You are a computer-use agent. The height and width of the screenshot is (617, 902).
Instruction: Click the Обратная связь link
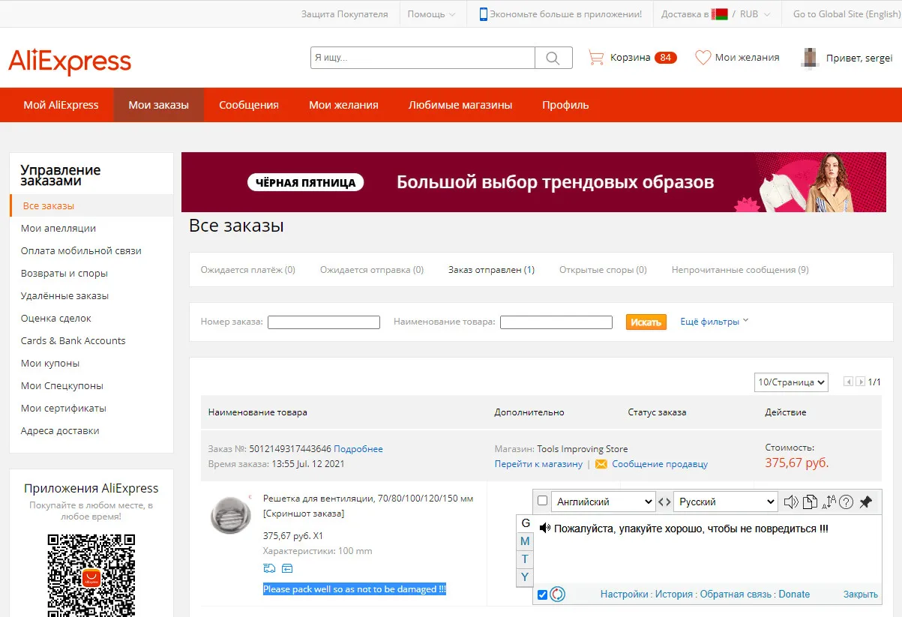click(x=736, y=595)
